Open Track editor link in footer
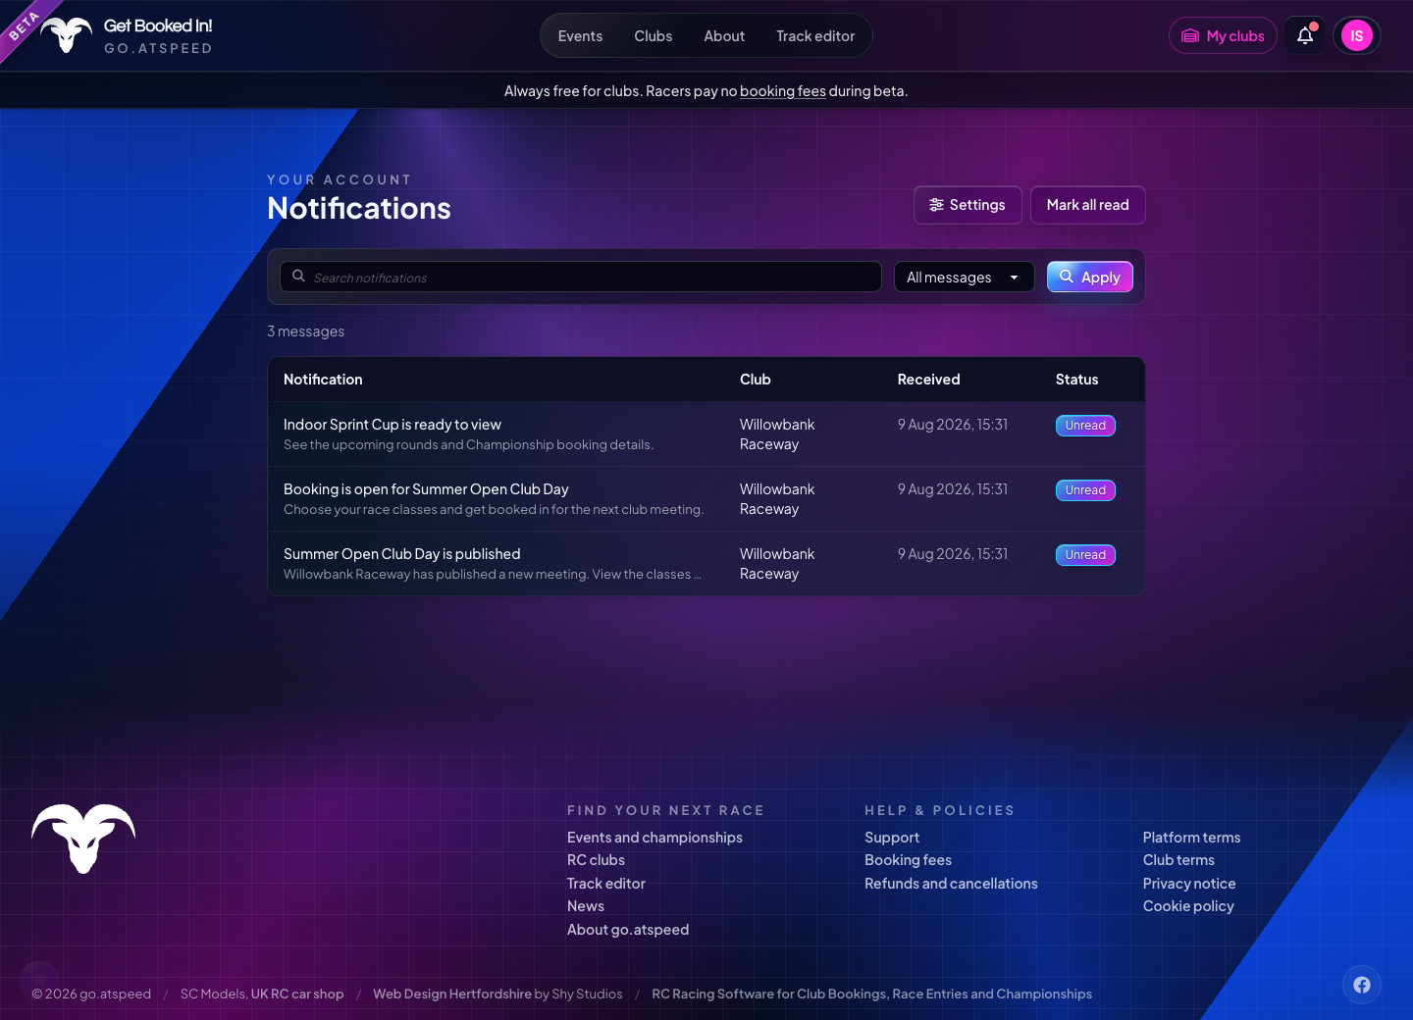This screenshot has height=1020, width=1413. [606, 884]
